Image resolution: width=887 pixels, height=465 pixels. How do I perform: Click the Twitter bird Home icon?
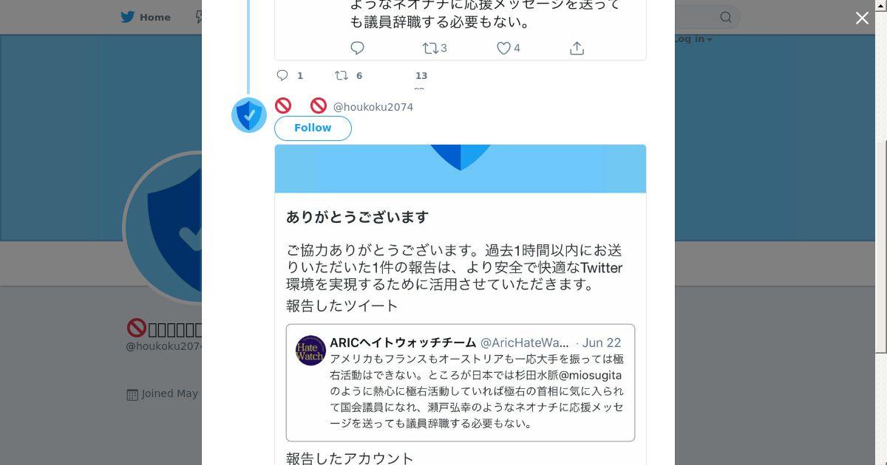129,17
